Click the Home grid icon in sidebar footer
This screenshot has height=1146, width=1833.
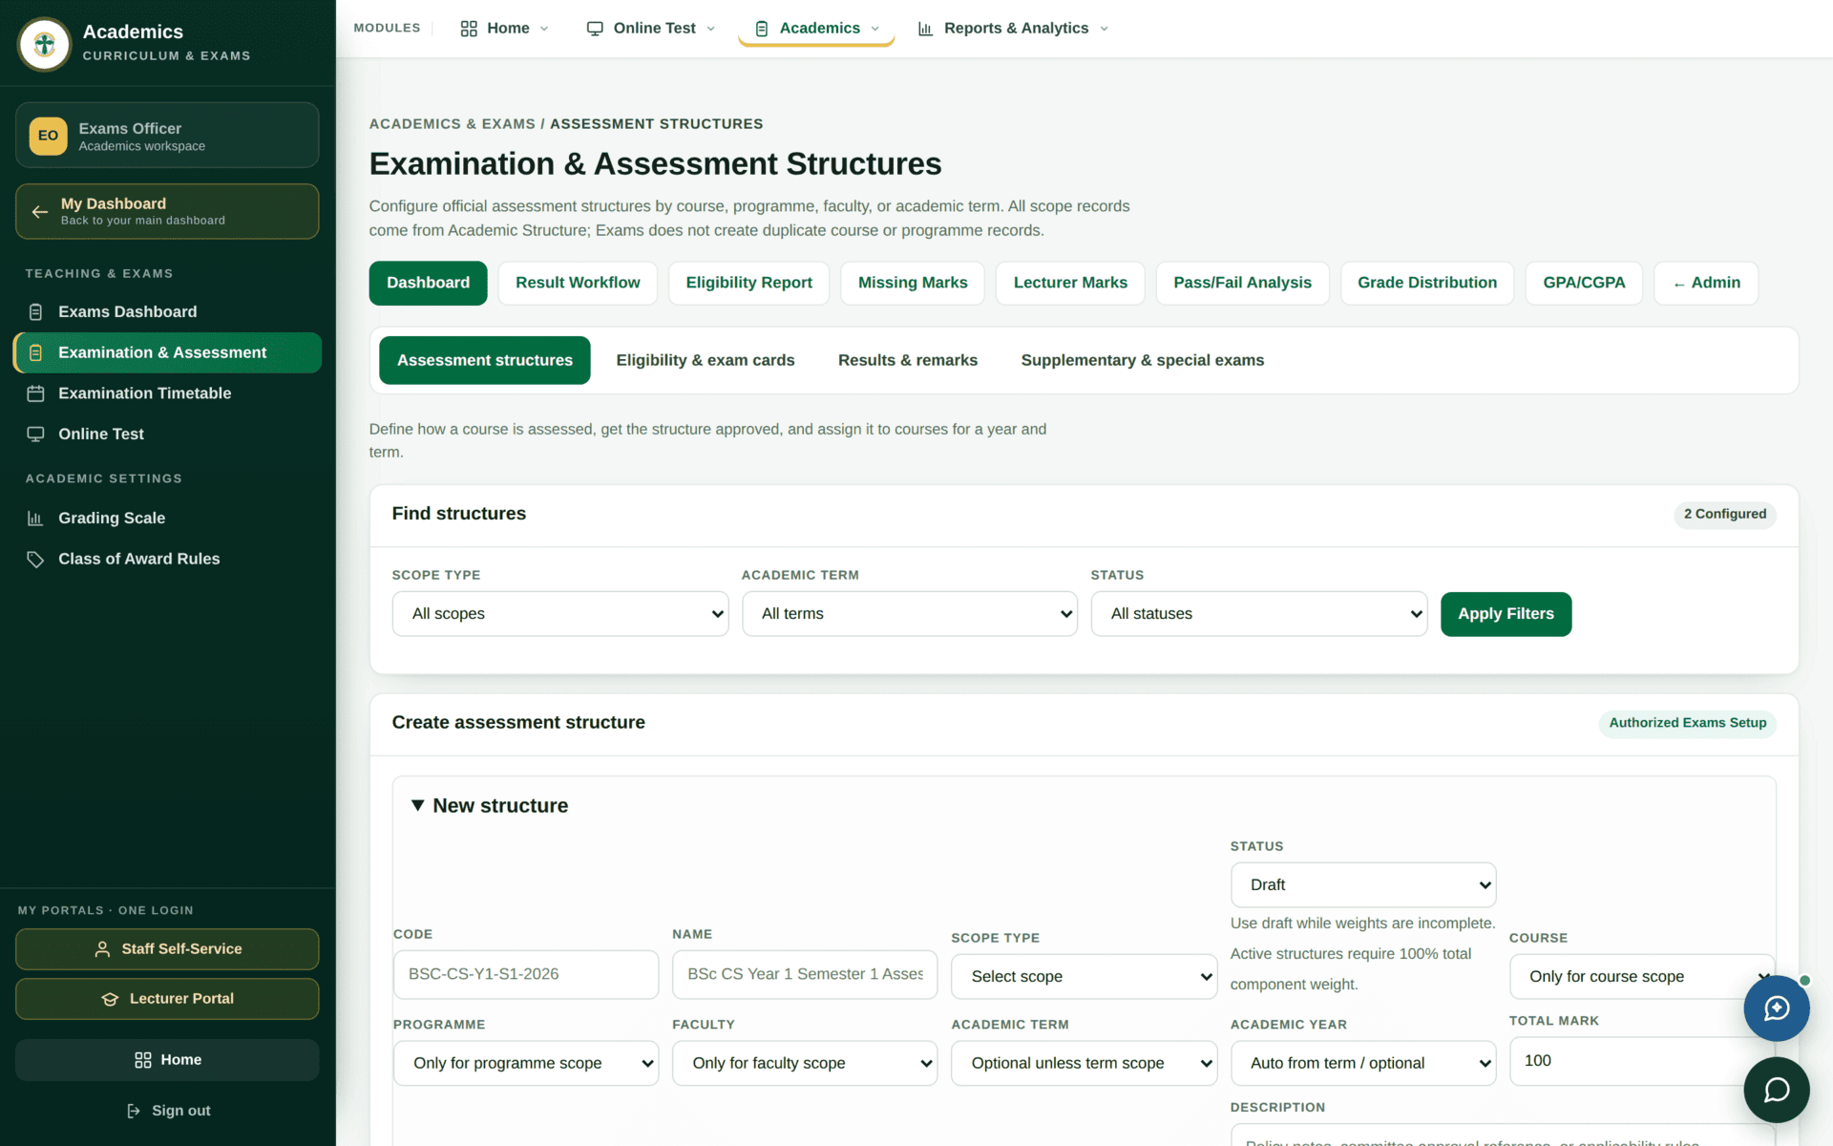(x=143, y=1060)
